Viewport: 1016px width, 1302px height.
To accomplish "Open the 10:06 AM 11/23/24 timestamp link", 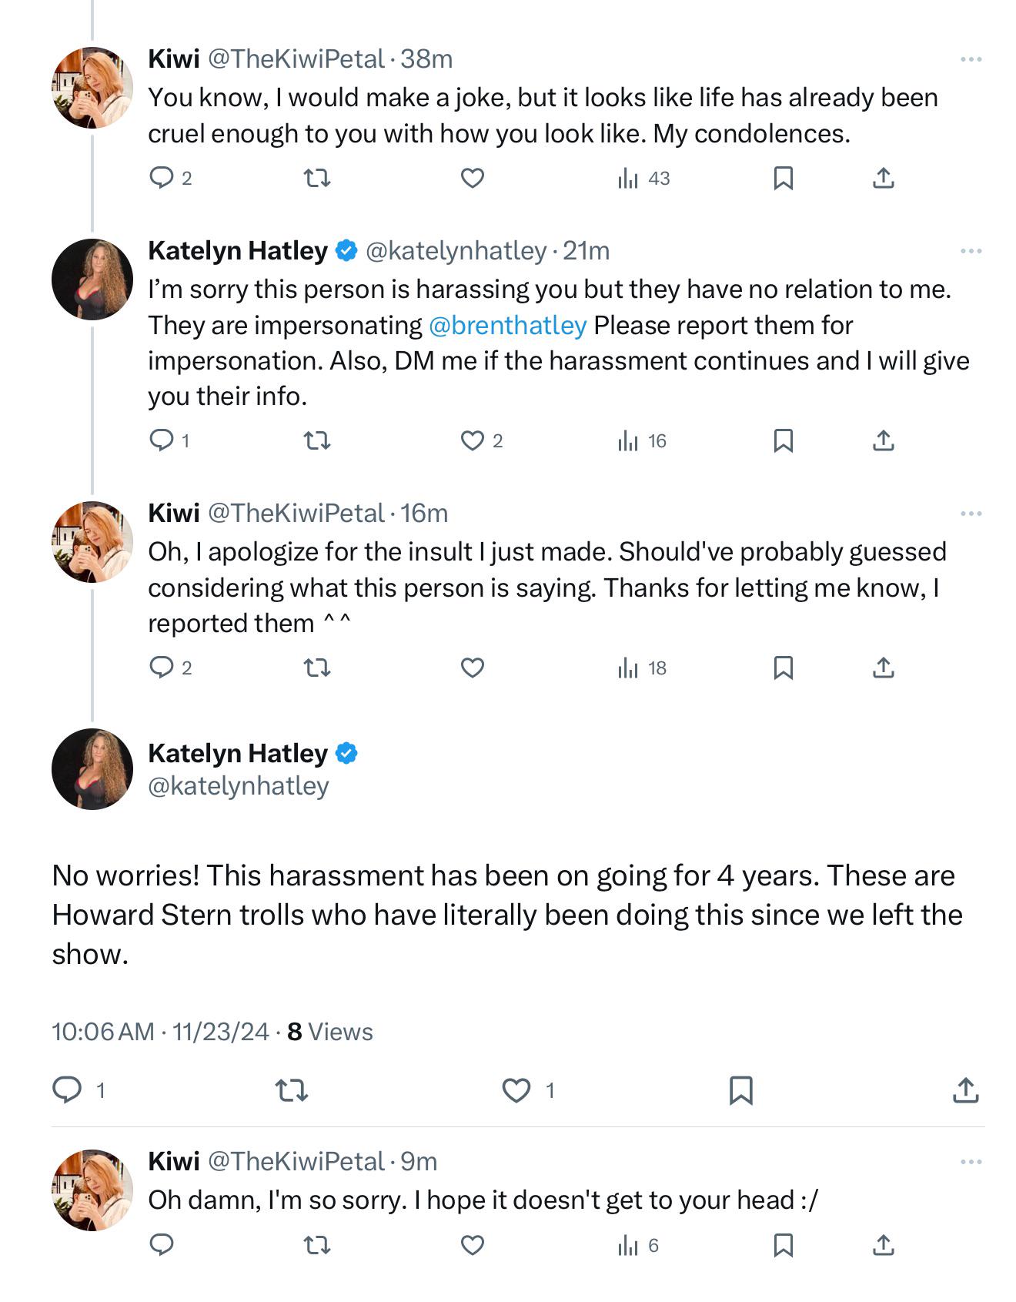I will (160, 1032).
